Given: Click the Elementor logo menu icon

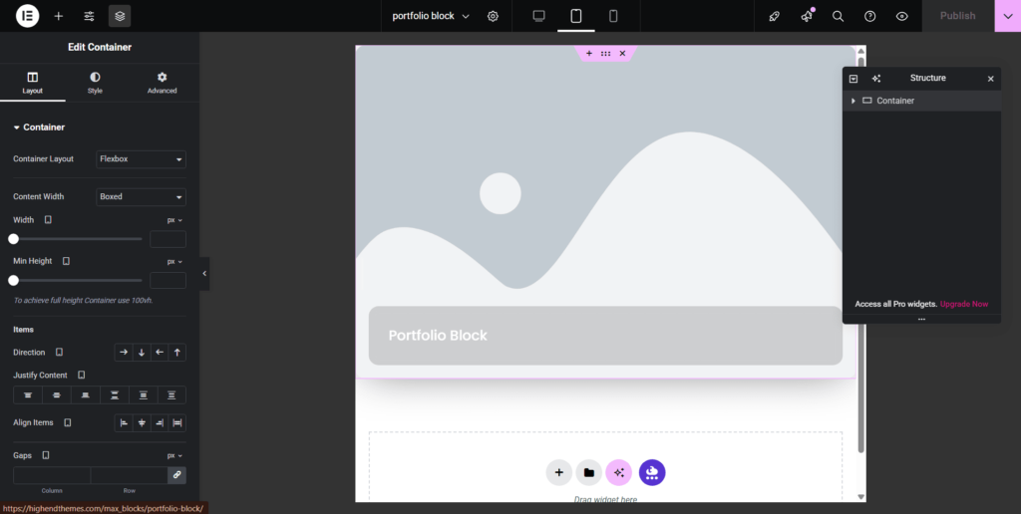Looking at the screenshot, I should 27,16.
